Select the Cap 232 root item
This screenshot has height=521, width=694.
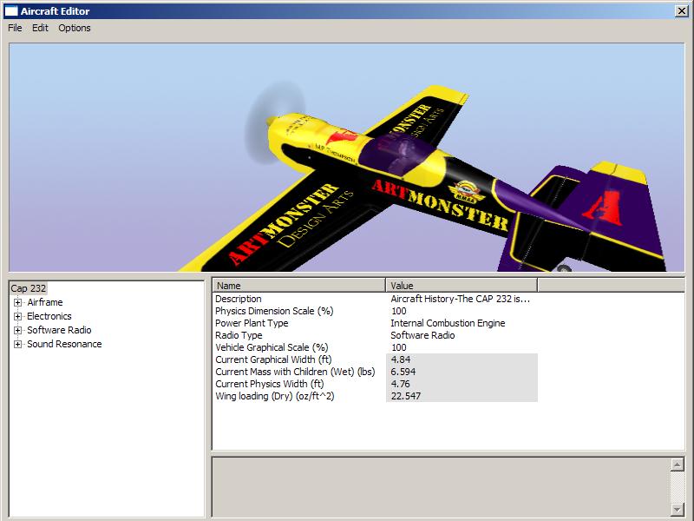tap(29, 288)
